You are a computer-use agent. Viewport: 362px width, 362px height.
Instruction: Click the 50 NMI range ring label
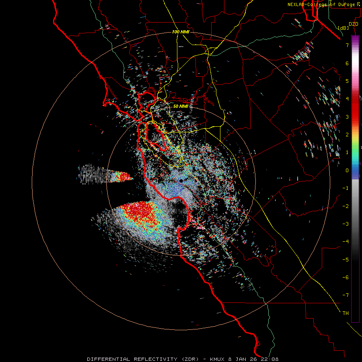coord(181,106)
